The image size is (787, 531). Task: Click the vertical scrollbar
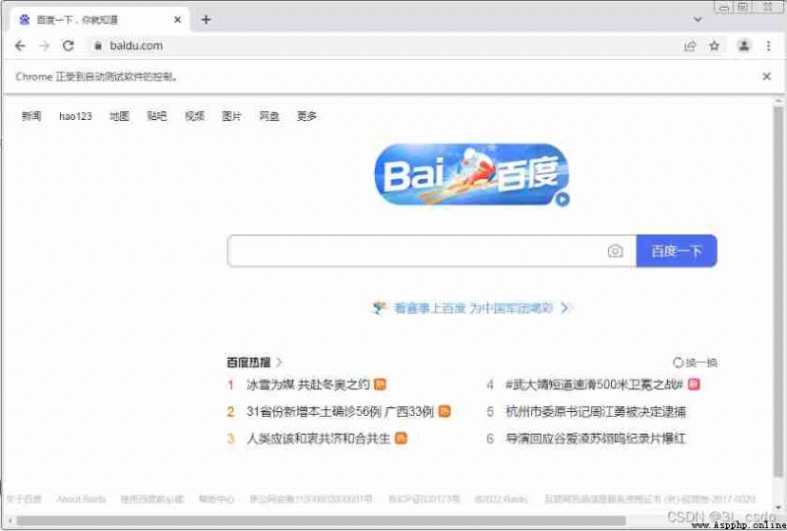tap(778, 291)
